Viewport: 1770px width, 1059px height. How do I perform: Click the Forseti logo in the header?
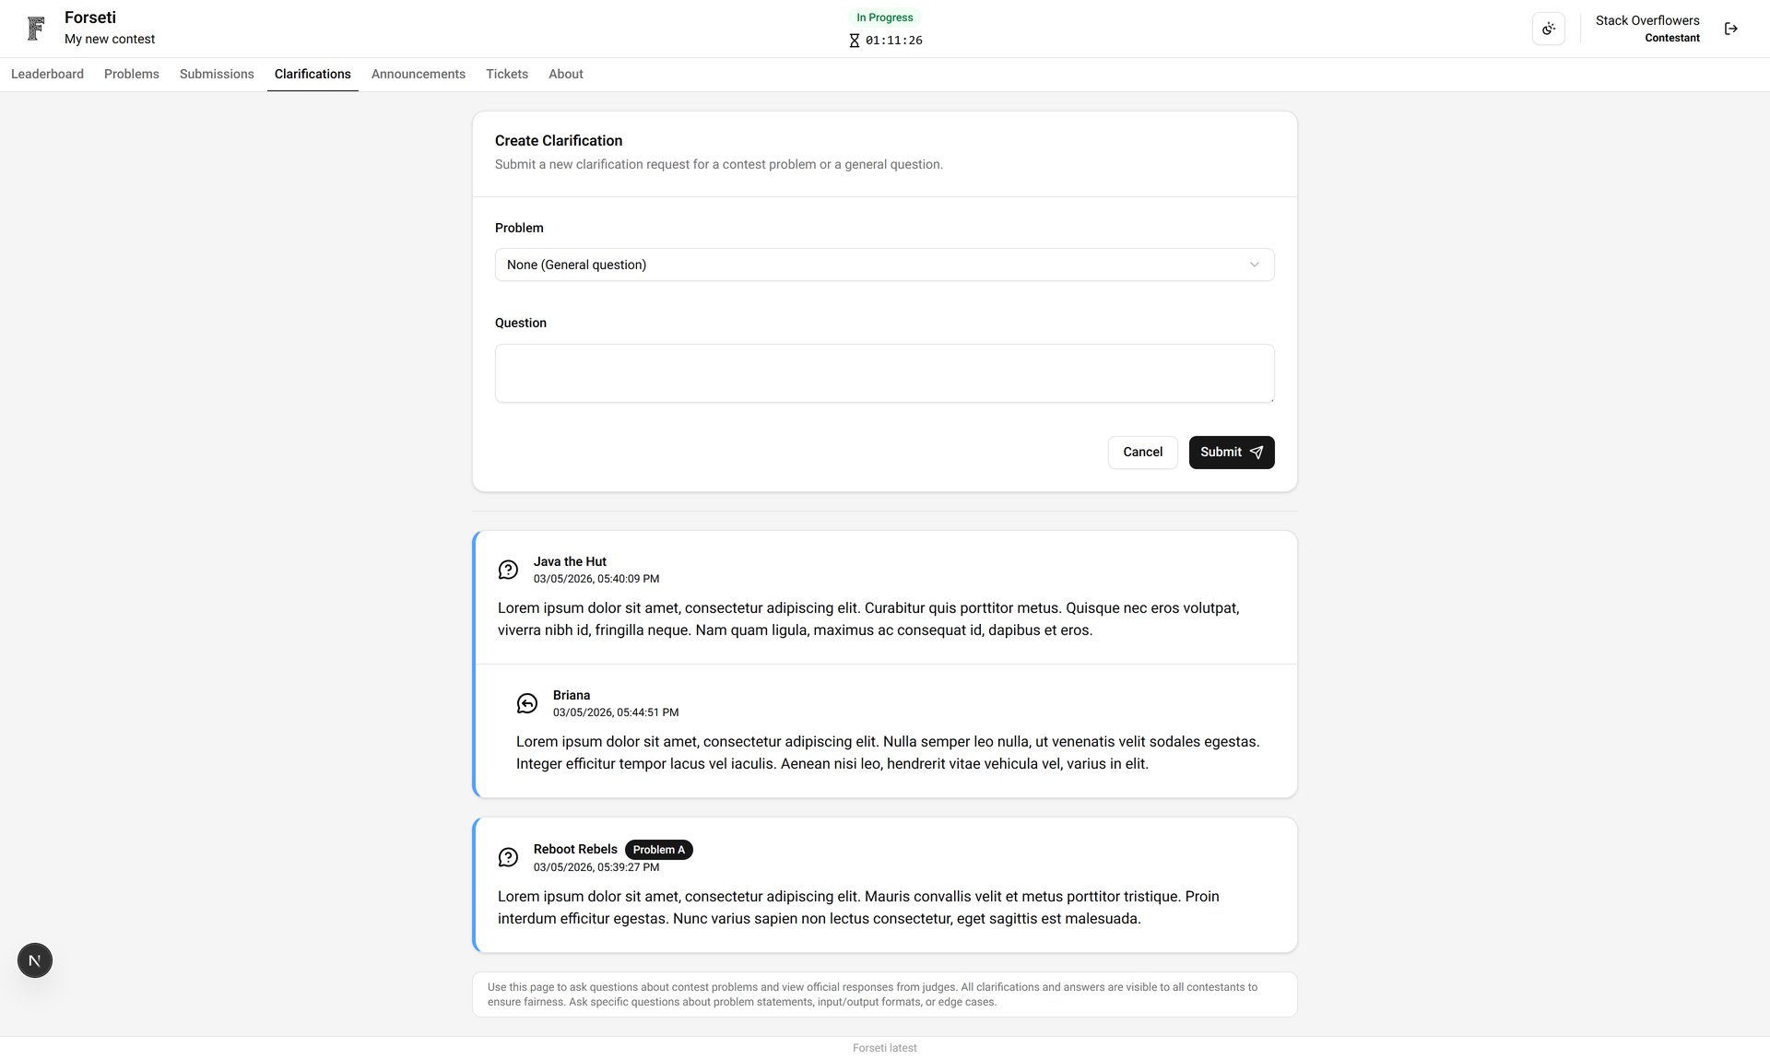[35, 27]
